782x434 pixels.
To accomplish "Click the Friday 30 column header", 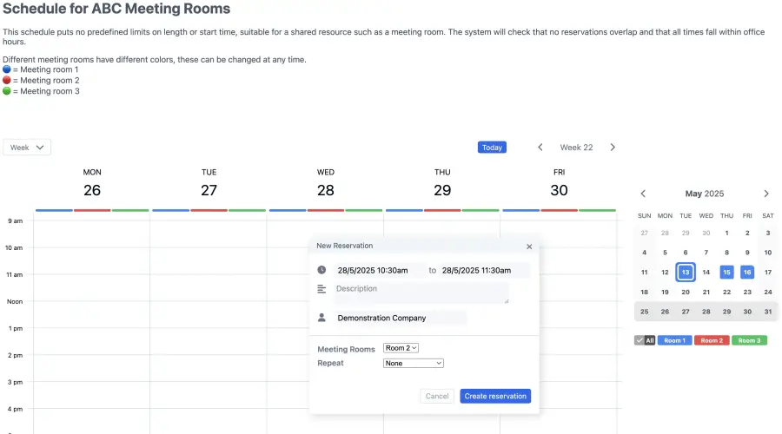I will [559, 183].
